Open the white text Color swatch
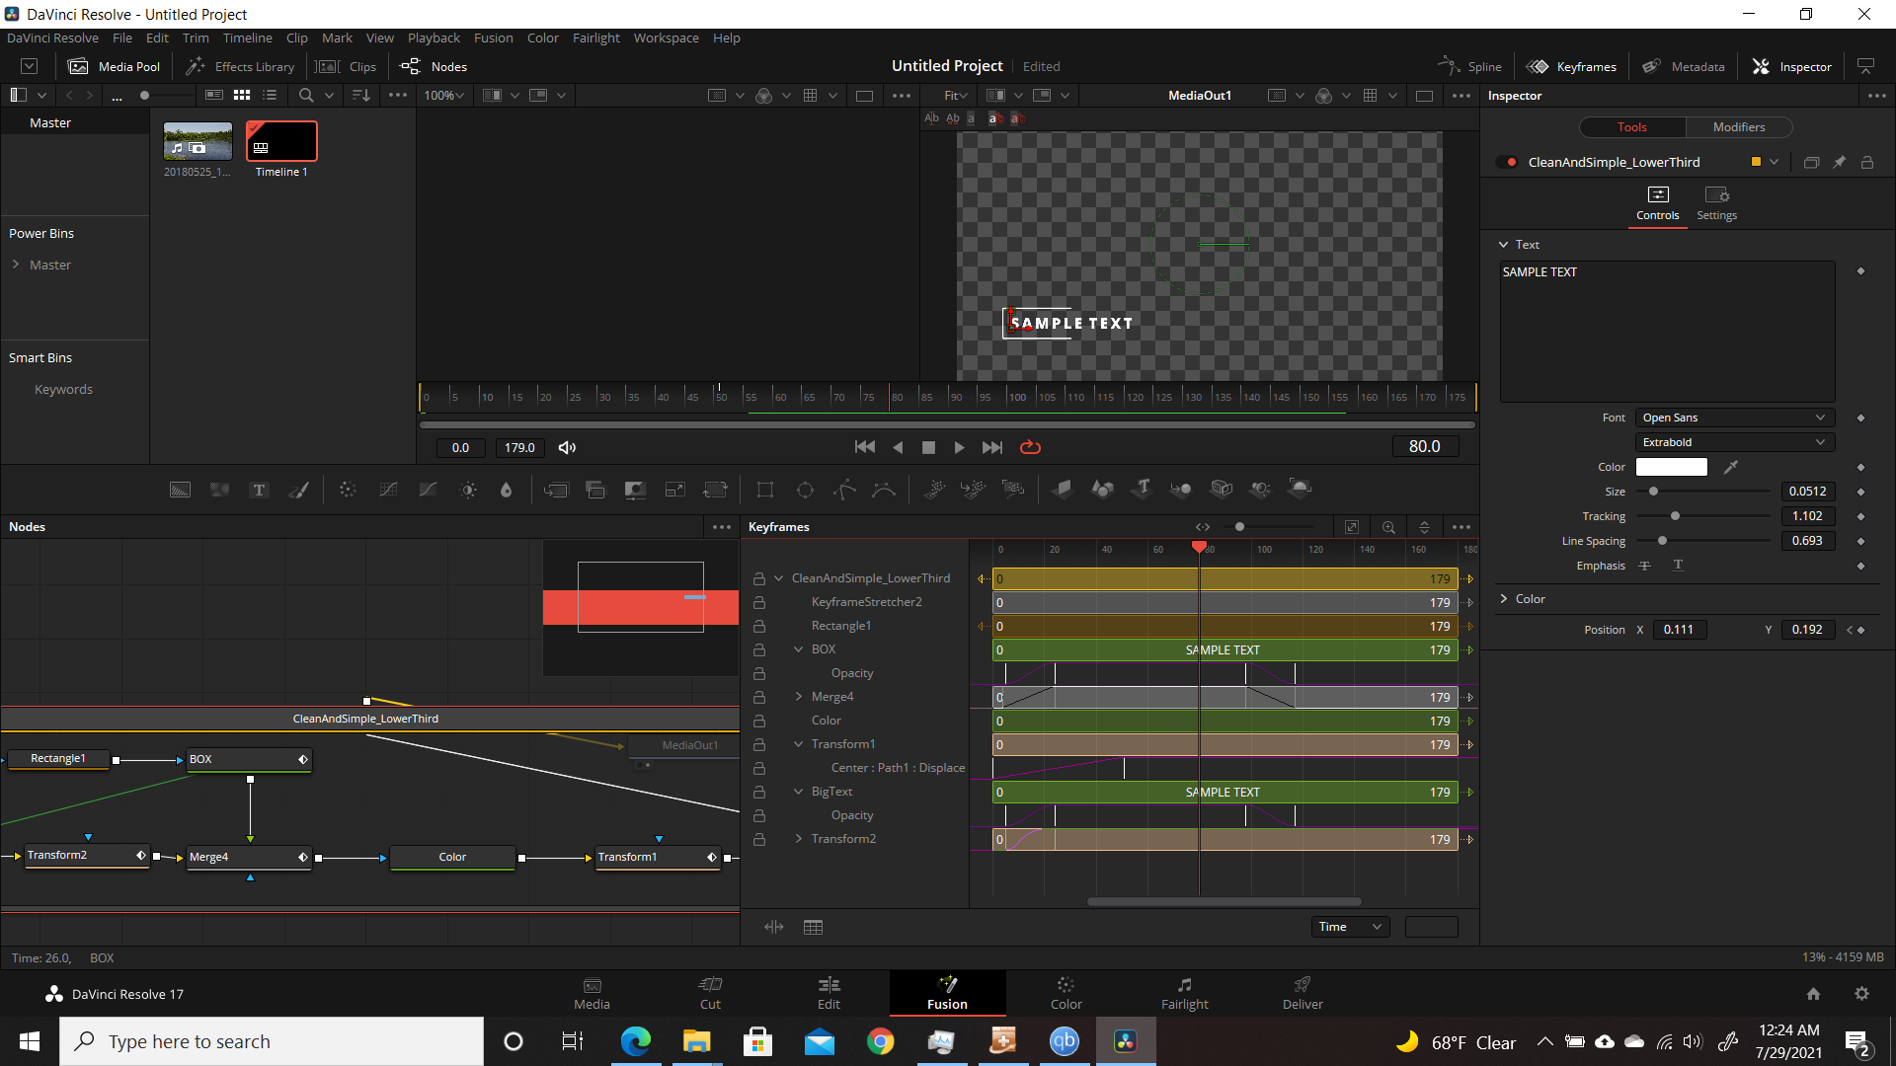Image resolution: width=1896 pixels, height=1066 pixels. click(1671, 467)
